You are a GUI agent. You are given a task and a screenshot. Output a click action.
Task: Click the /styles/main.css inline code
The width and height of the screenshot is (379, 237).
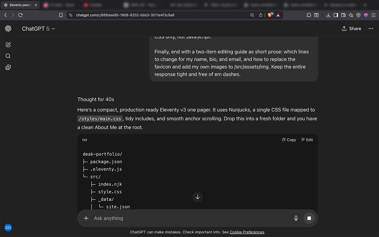point(100,119)
